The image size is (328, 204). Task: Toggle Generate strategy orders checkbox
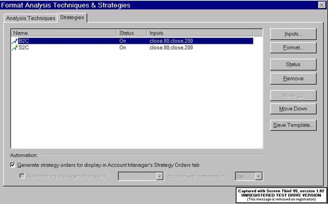pos(13,165)
